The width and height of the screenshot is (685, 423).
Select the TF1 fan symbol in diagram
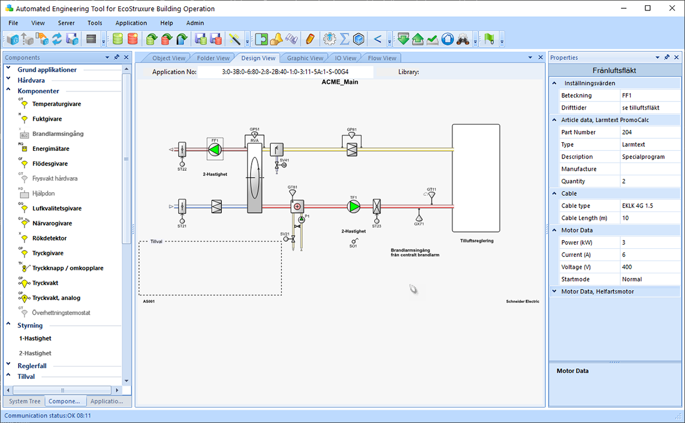coord(354,206)
